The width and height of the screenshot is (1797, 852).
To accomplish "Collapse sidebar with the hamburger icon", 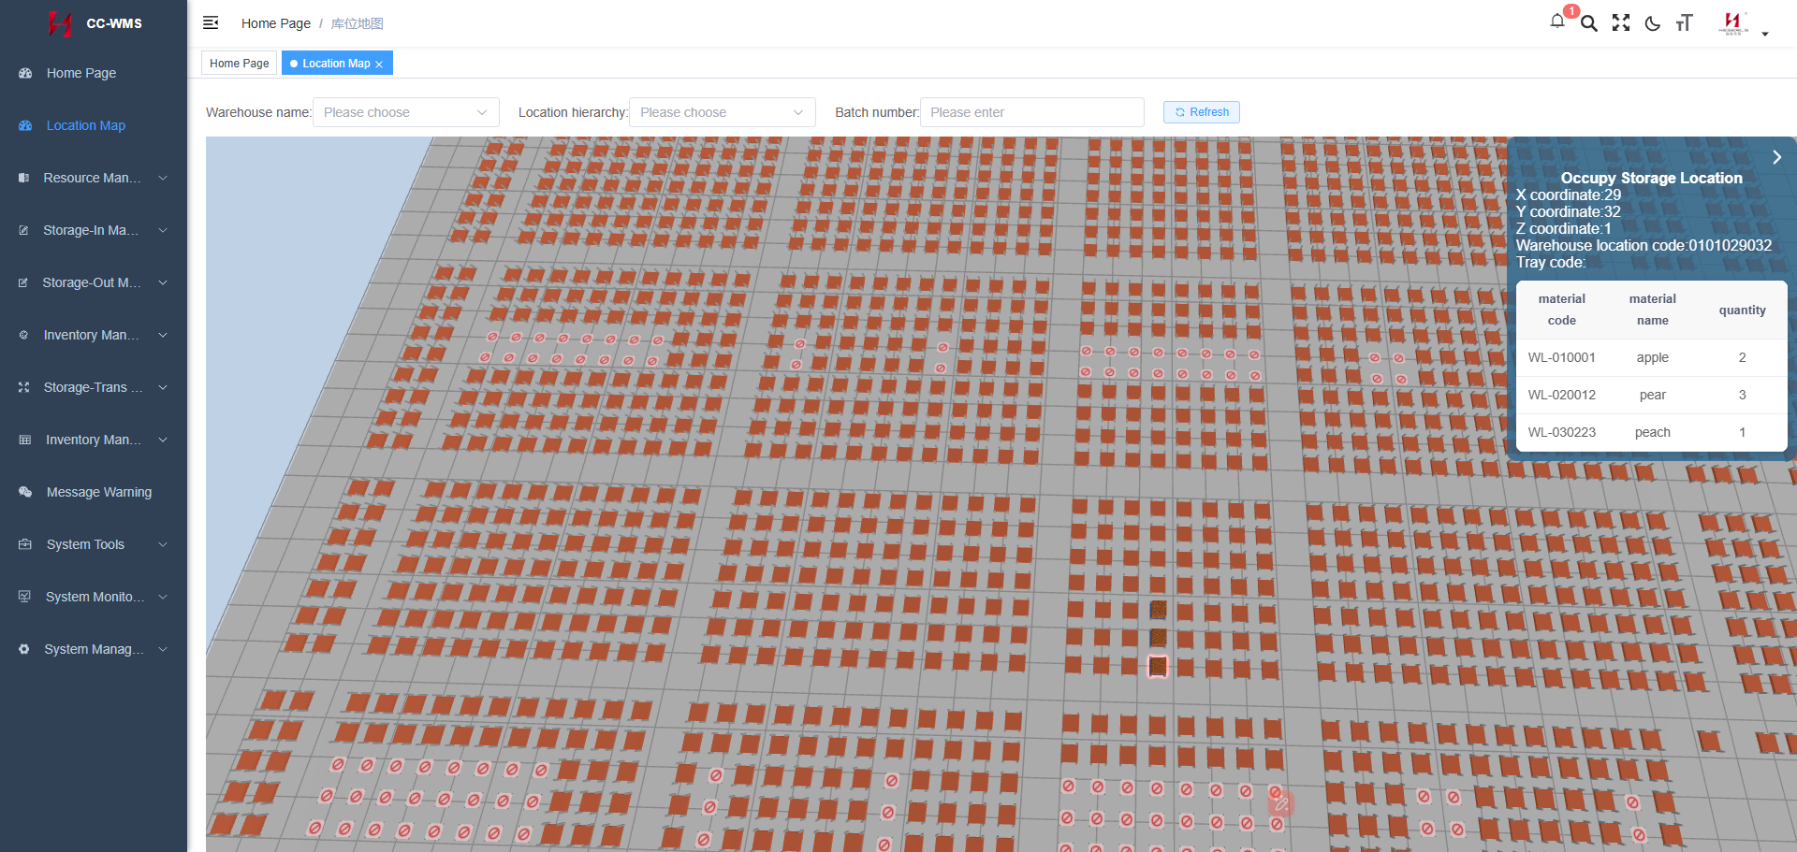I will (x=211, y=22).
